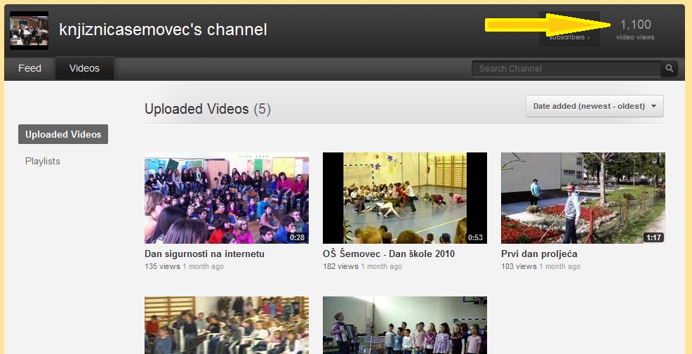
Task: Open the Feed tab
Action: pos(29,69)
